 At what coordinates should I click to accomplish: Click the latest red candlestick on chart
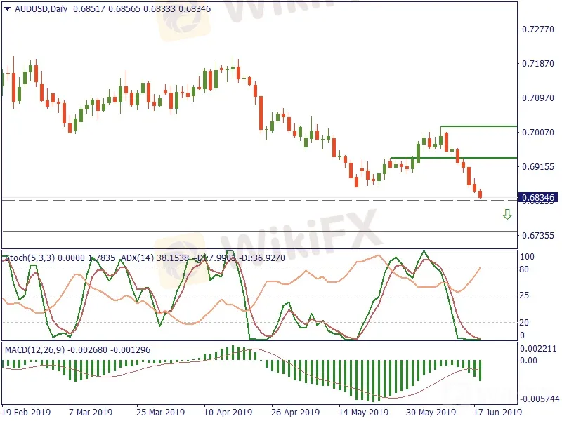pos(481,194)
